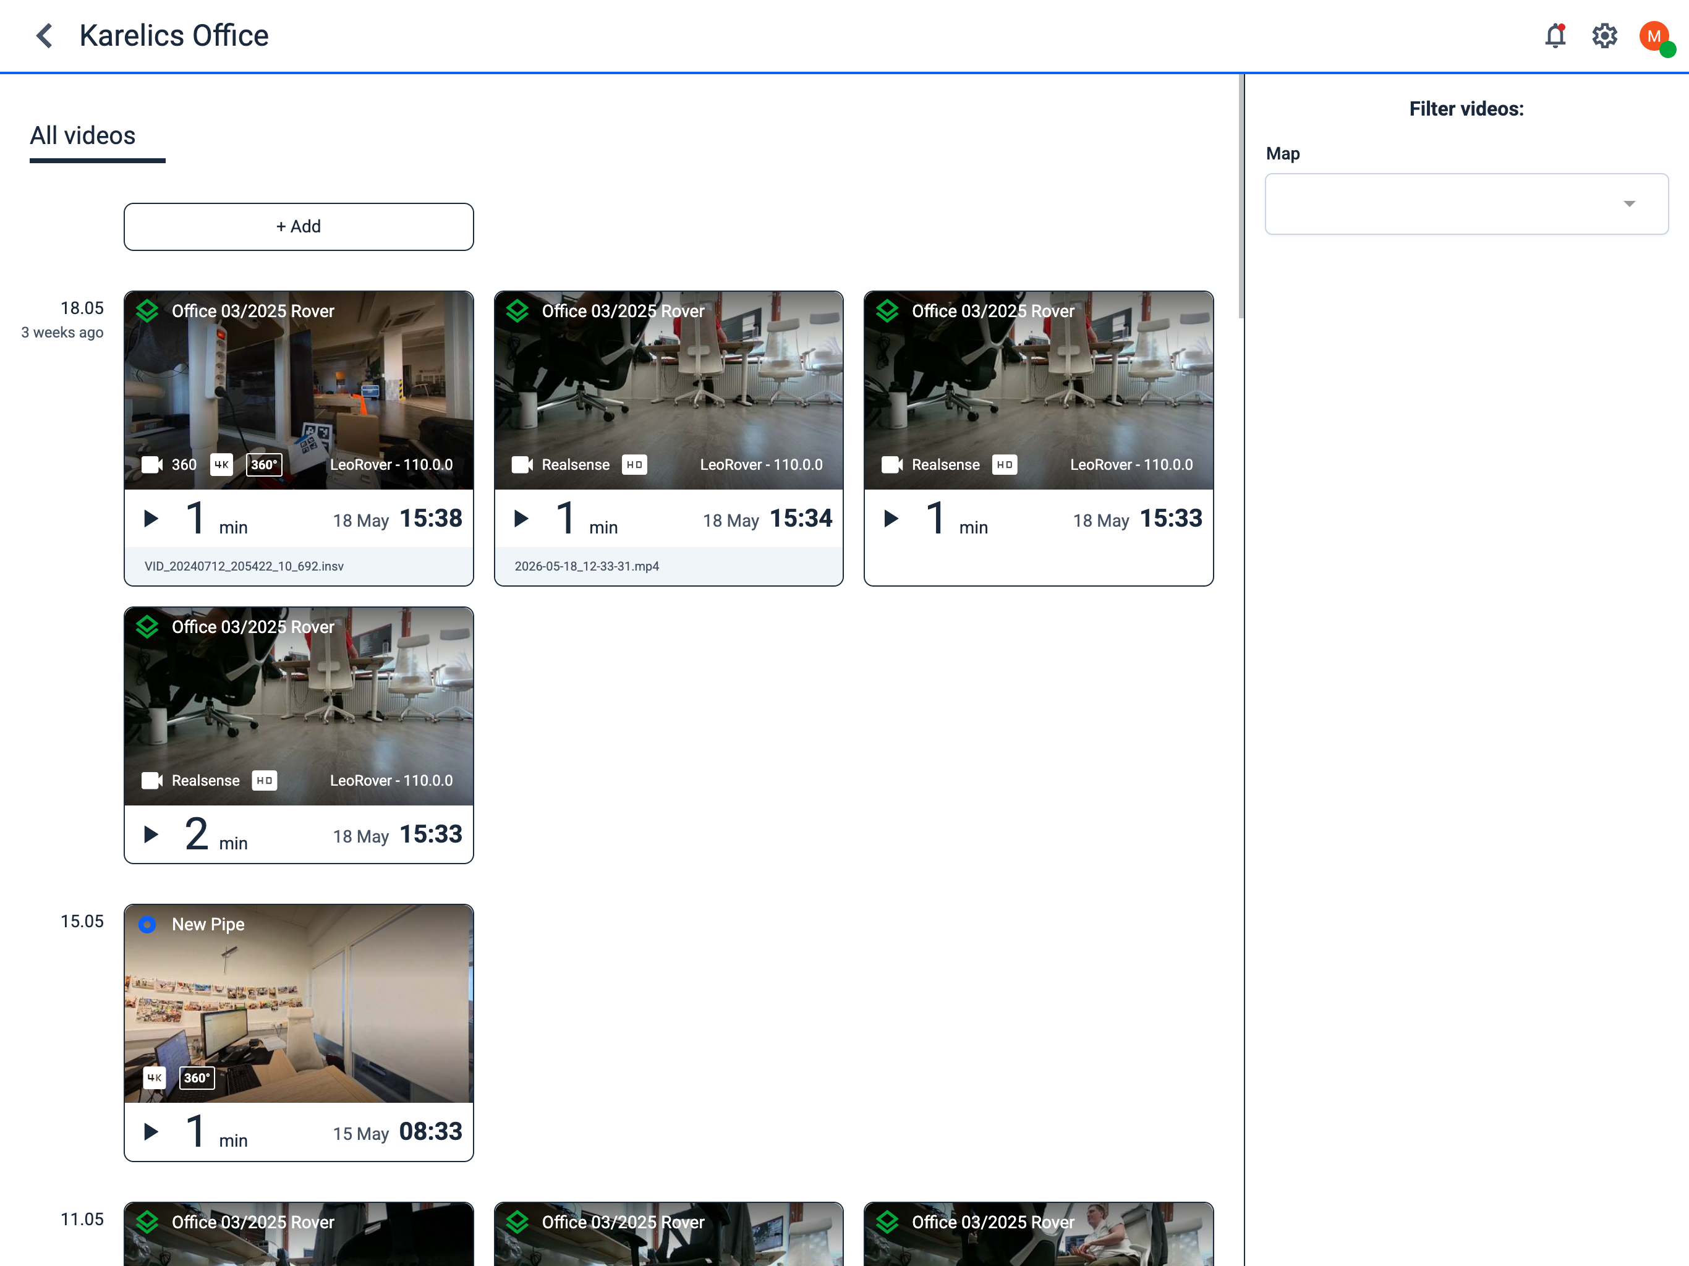
Task: Open the New Pipe video thumbnail
Action: tap(299, 1003)
